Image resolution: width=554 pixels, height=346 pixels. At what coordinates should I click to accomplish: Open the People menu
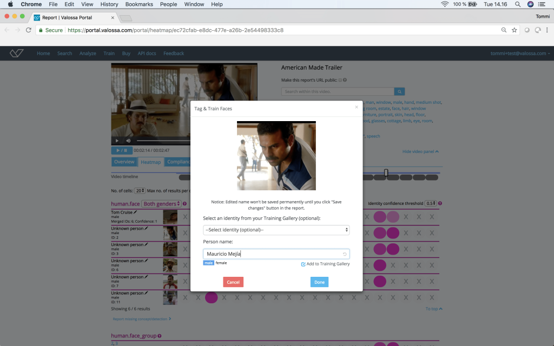[x=169, y=4]
